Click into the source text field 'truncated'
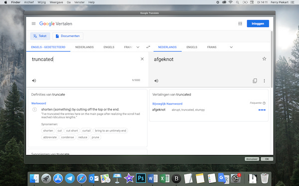 click(x=42, y=59)
